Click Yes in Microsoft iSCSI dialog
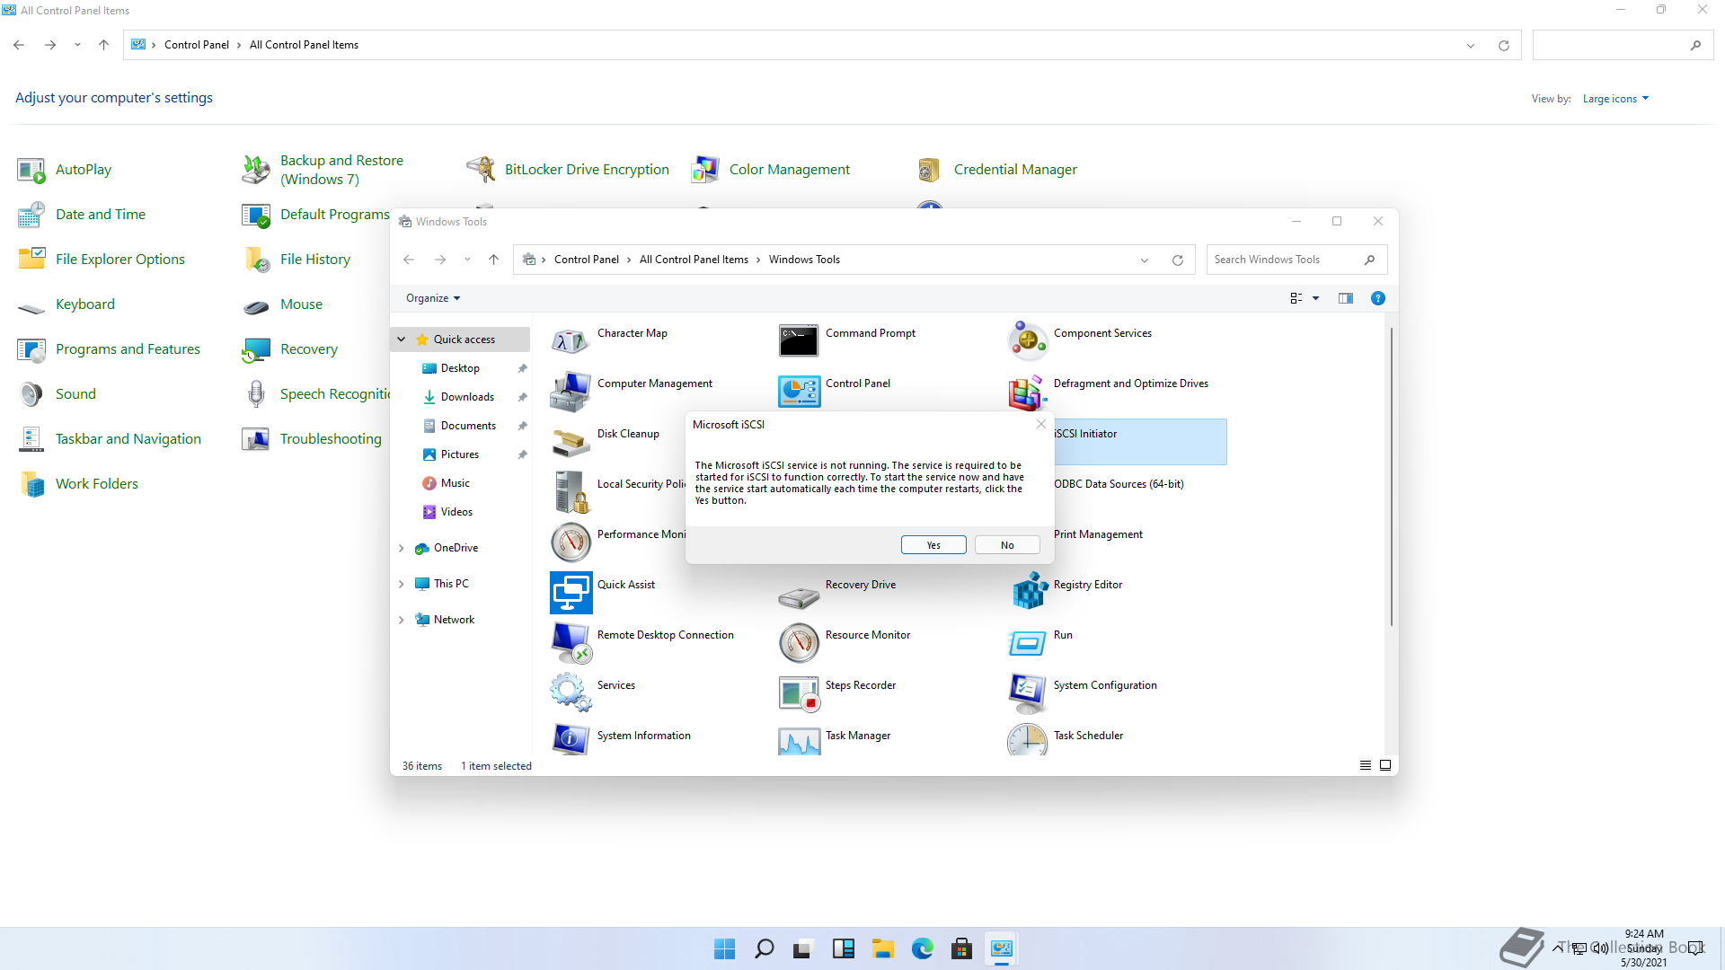 click(933, 545)
